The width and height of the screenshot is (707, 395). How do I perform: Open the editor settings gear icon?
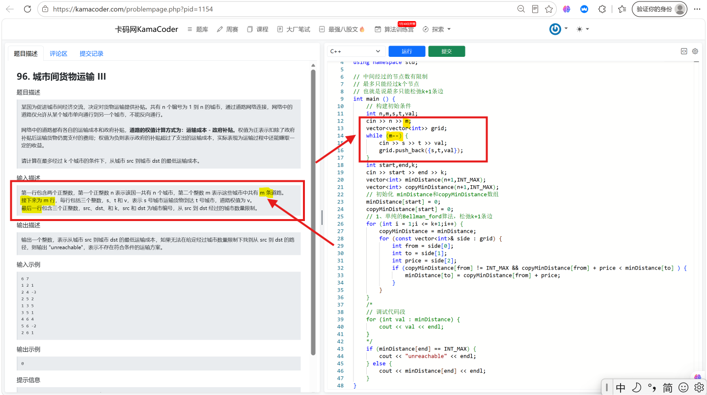pos(695,51)
